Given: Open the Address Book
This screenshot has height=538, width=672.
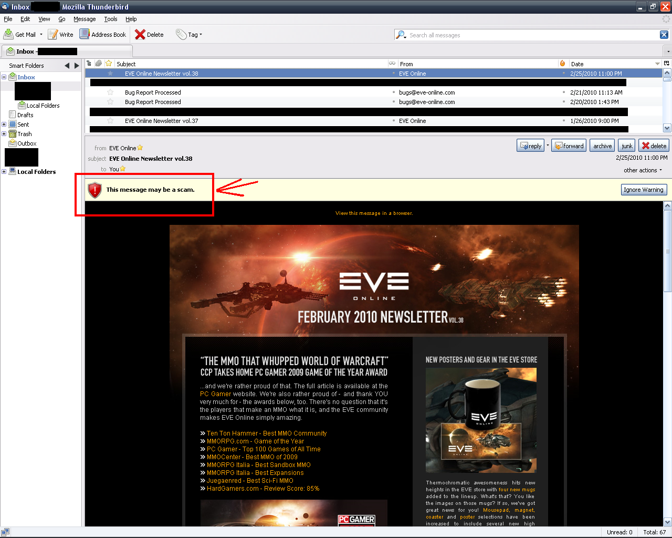Looking at the screenshot, I should pyautogui.click(x=103, y=34).
